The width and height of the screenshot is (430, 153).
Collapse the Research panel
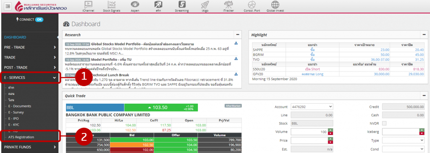(x=238, y=35)
